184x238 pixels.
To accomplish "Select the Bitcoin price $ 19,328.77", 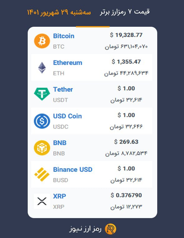I will [x=126, y=35].
